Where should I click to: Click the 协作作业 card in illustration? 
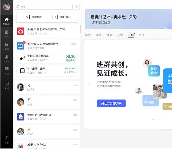coord(154,71)
